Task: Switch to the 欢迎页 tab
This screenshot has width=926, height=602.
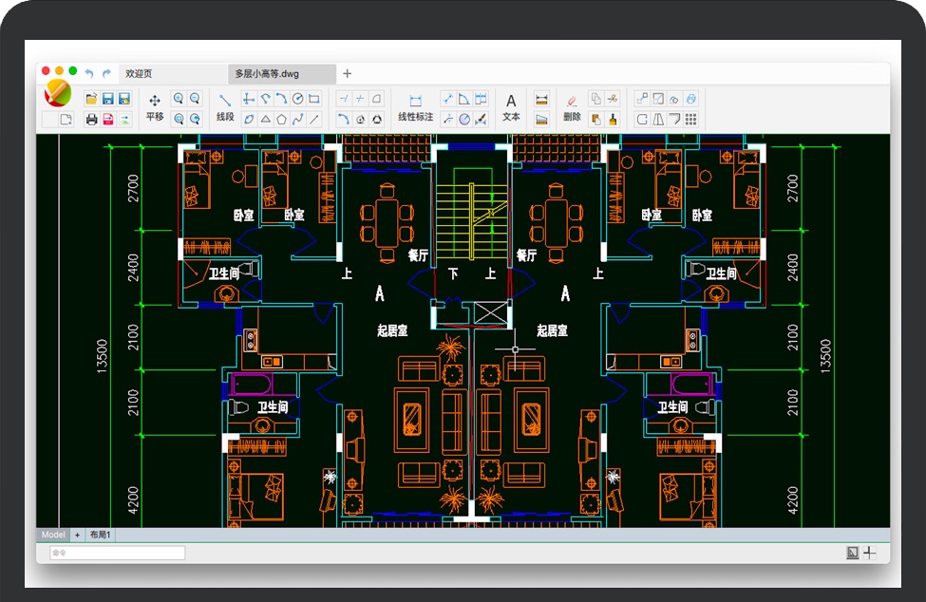Action: [139, 73]
